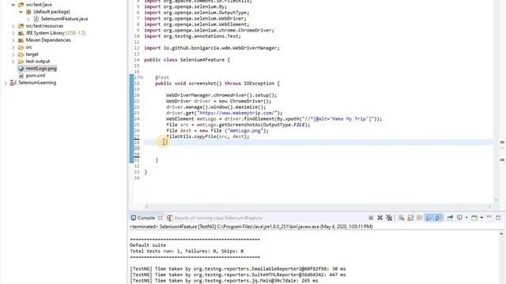The image size is (506, 284).
Task: Click the Open Console icon
Action: (x=474, y=218)
